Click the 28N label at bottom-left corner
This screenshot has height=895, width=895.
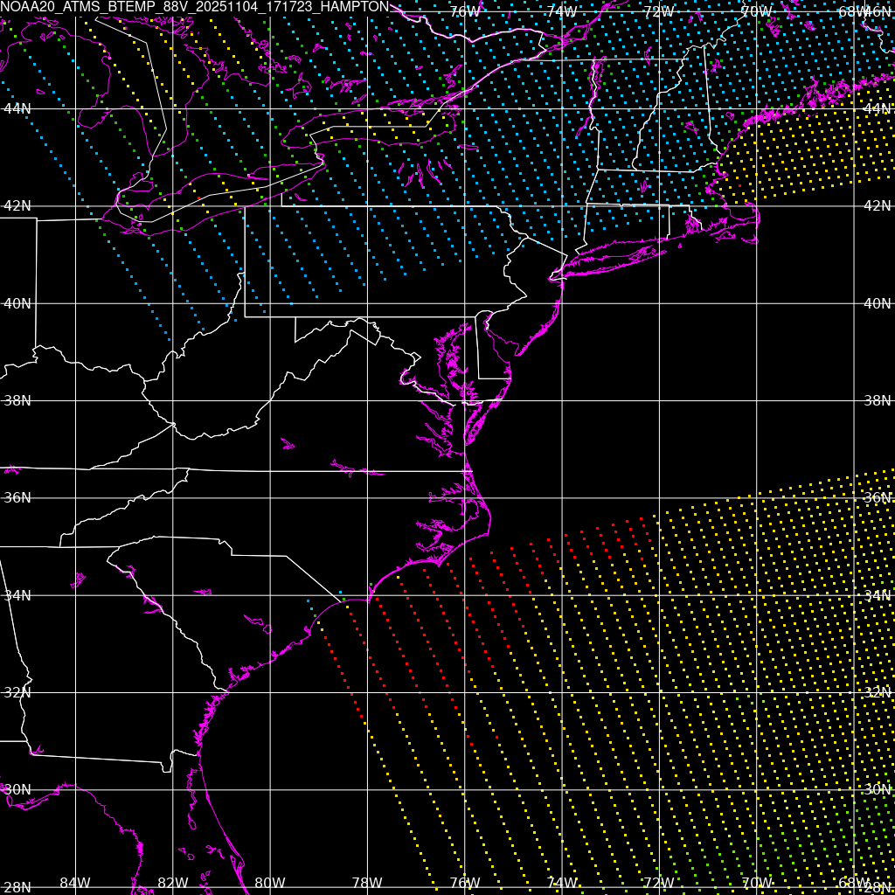pos(16,887)
